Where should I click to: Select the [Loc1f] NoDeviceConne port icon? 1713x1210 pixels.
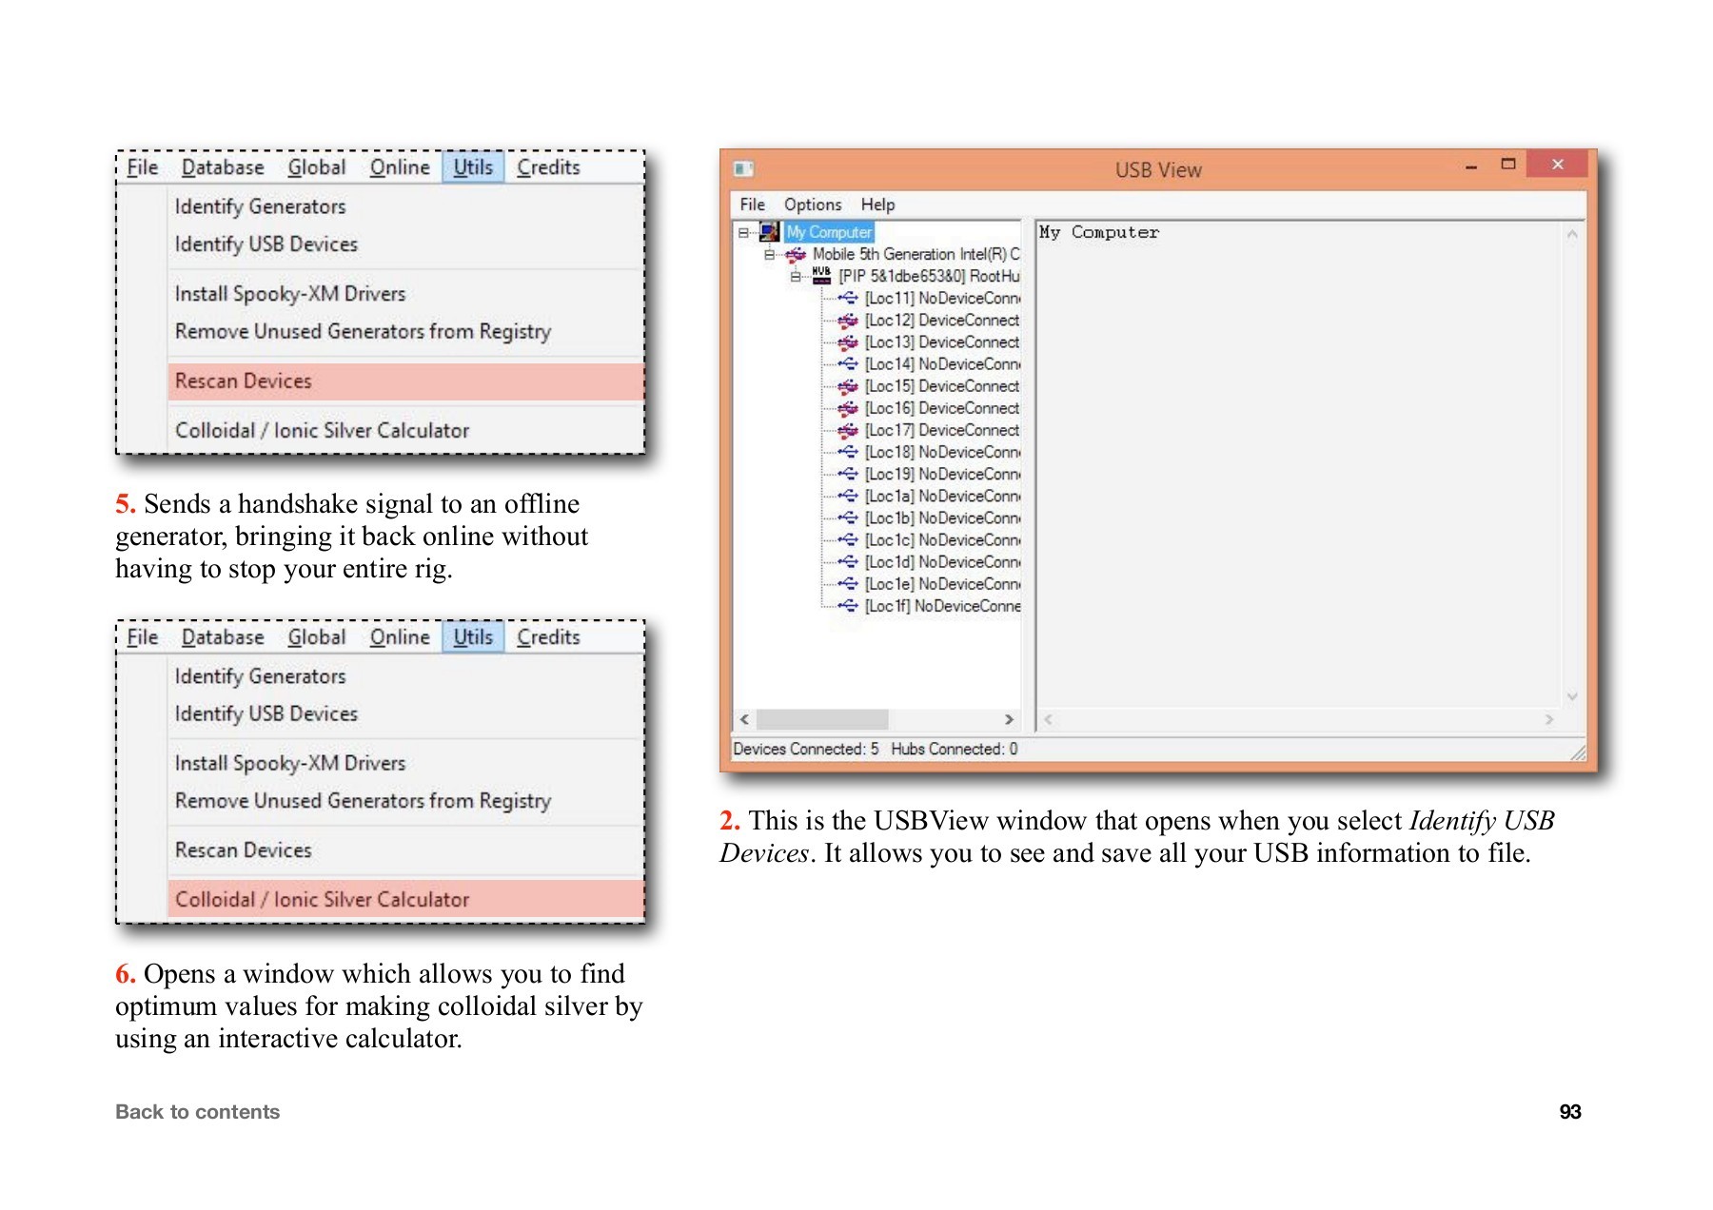point(847,606)
